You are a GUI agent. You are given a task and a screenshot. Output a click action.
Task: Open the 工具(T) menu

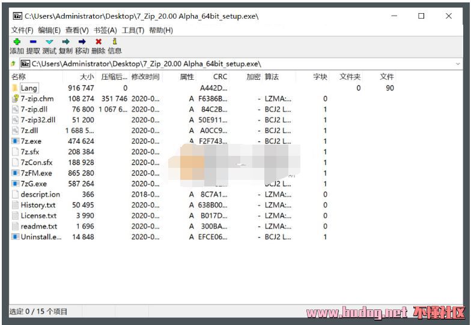click(x=133, y=30)
